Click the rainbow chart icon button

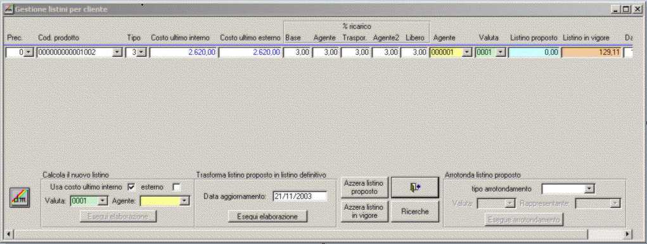[20, 198]
